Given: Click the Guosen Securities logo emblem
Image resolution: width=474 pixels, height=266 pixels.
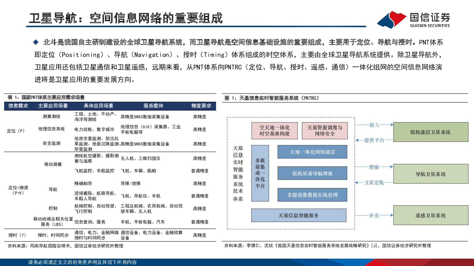Looking at the screenshot, I should click(x=392, y=20).
